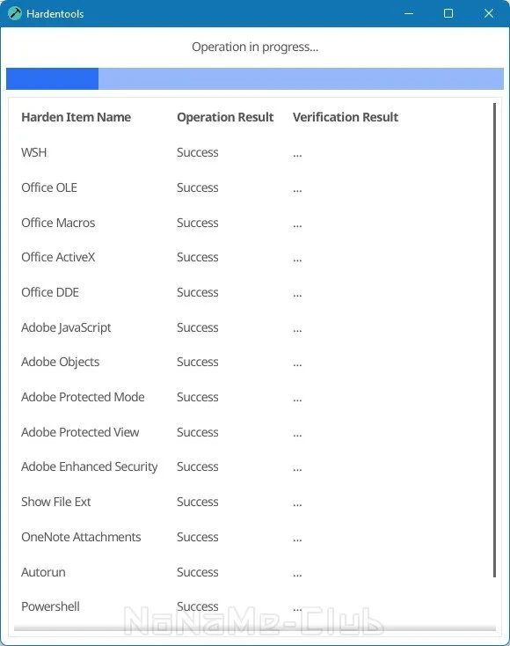Click Success result next to Autorun
510x646 pixels.
click(198, 572)
